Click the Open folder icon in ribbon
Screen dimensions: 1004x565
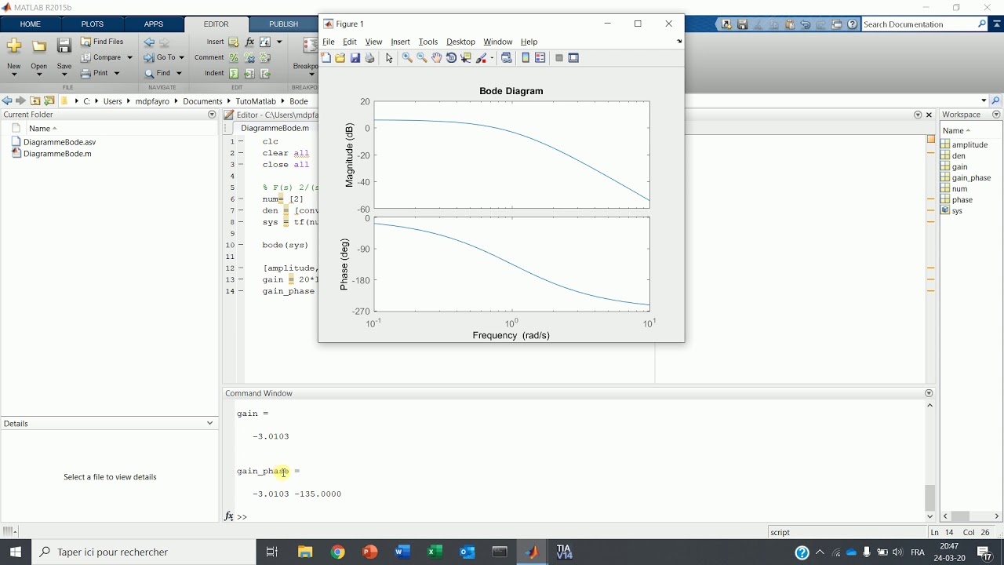[x=39, y=46]
